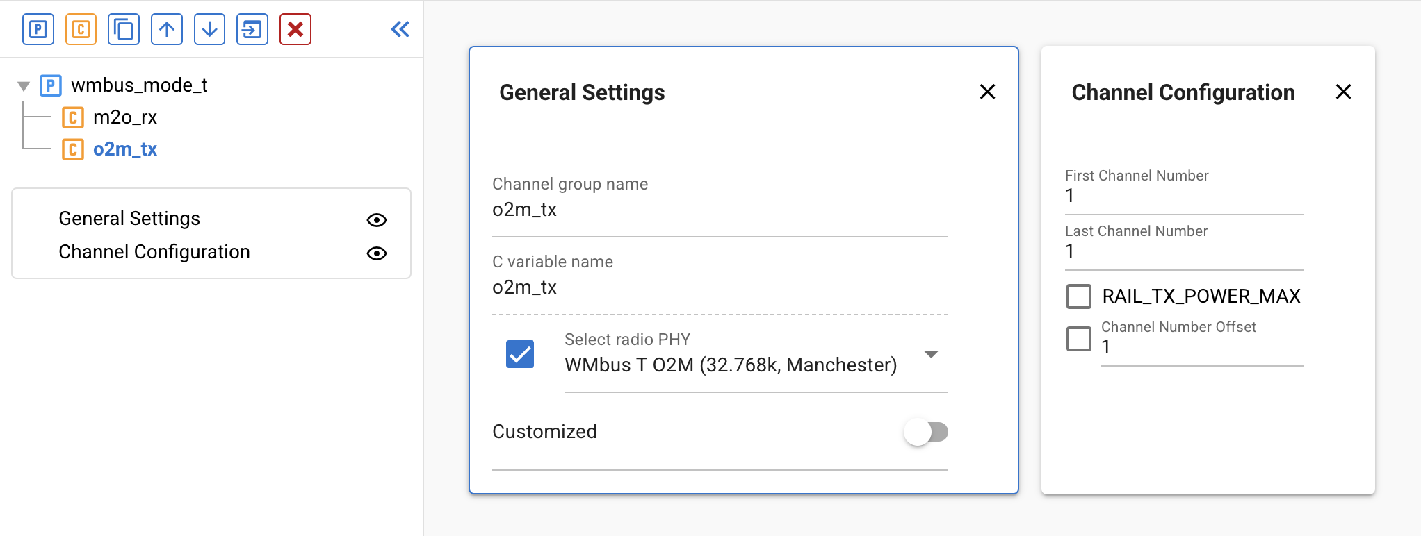Click the Customized label text
1421x536 pixels.
[x=544, y=432]
